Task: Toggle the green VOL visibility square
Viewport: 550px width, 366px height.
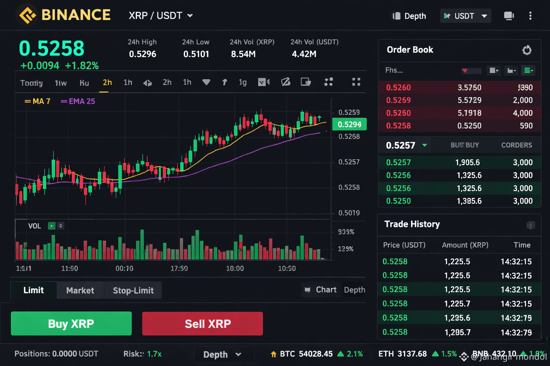Action: tap(52, 226)
